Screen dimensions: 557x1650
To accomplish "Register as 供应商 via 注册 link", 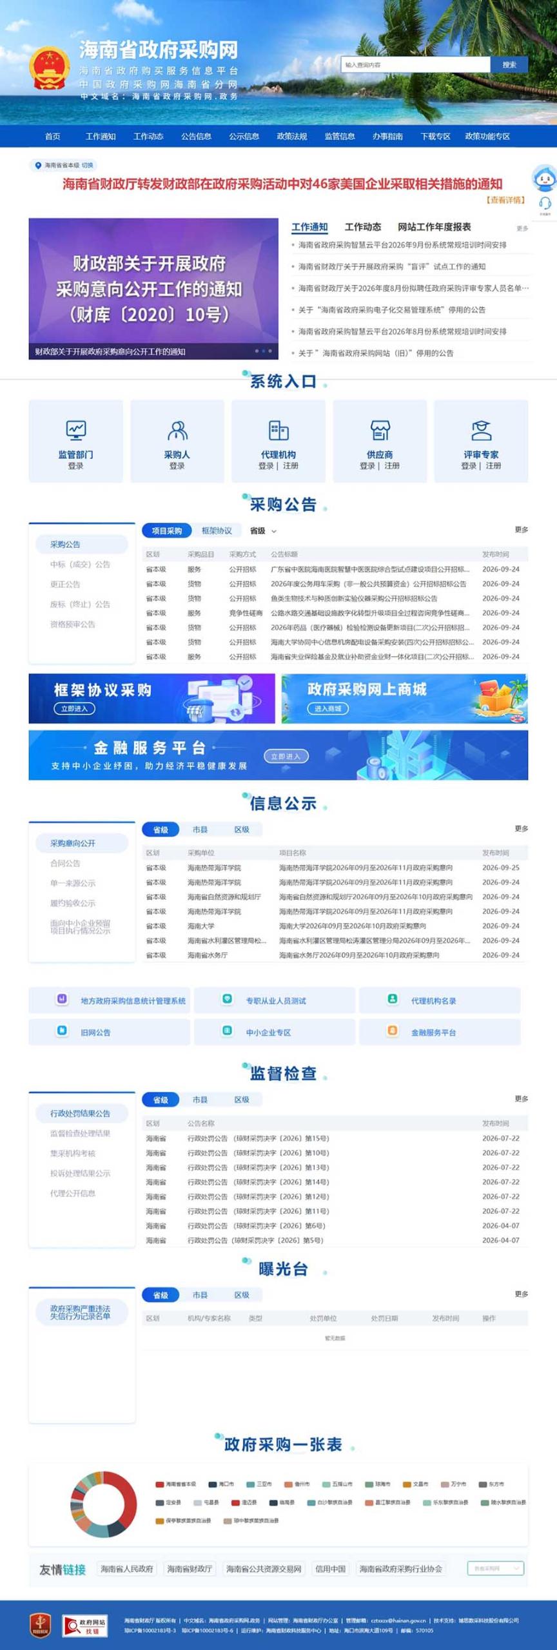I will (392, 466).
